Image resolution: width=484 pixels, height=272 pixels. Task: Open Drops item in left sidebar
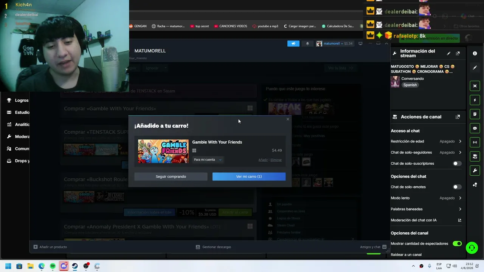pos(18,161)
